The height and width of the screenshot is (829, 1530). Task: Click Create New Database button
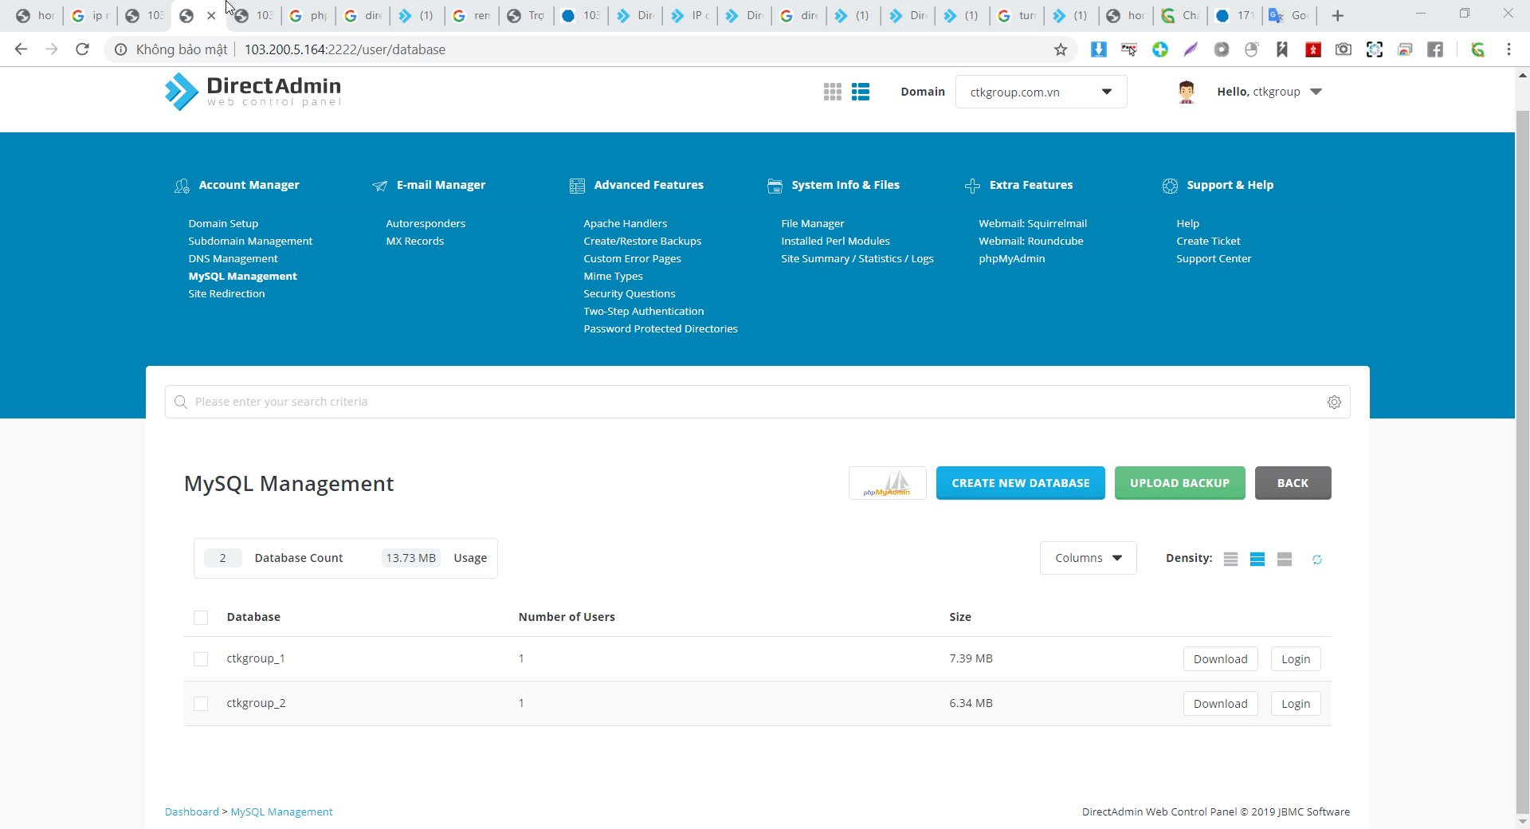(1020, 483)
